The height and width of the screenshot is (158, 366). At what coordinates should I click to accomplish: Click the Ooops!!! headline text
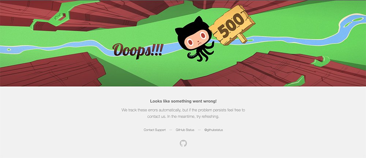(x=138, y=50)
